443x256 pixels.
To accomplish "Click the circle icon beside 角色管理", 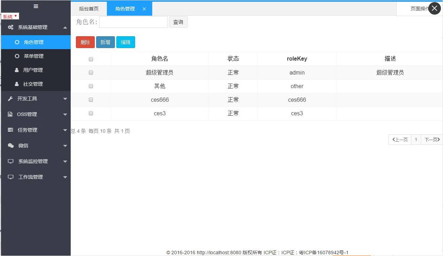I will pyautogui.click(x=17, y=42).
